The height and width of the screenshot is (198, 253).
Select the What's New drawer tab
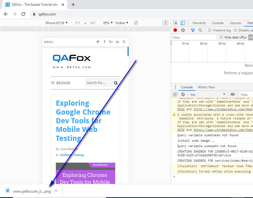click(206, 87)
